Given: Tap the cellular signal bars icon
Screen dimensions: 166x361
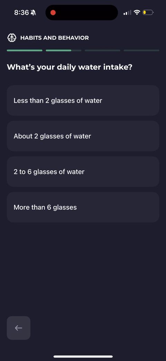Looking at the screenshot, I should click(x=127, y=12).
